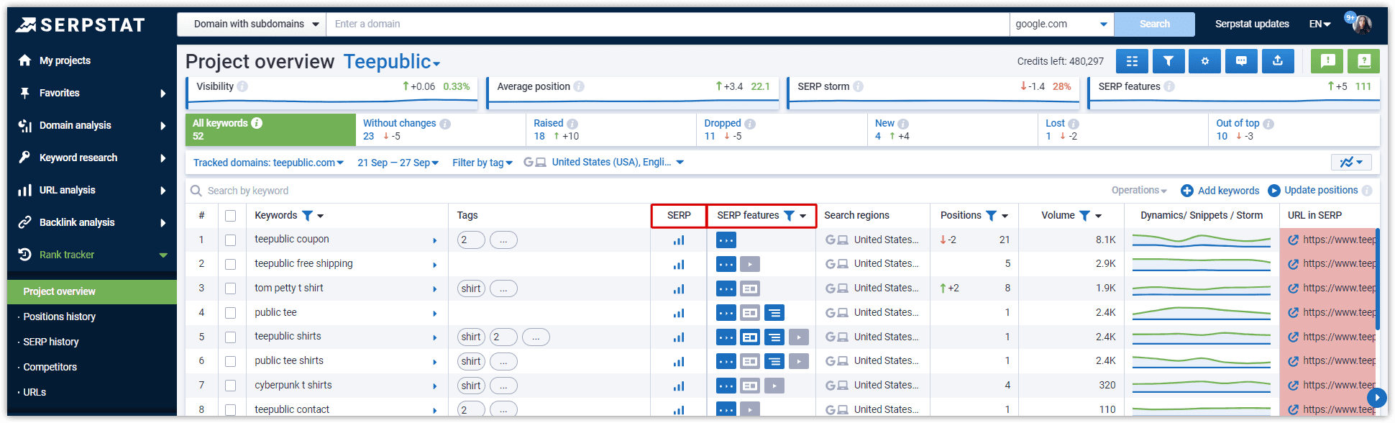
Task: Click the three-dots SERP feature icon for teepublic coupon
Action: [x=726, y=240]
